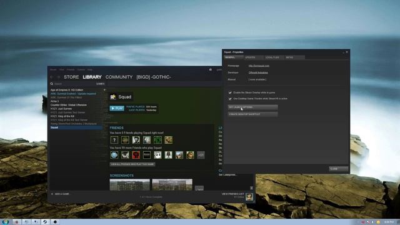The width and height of the screenshot is (400, 225).
Task: Click the notification icon in Steam title bar
Action: tap(211, 69)
